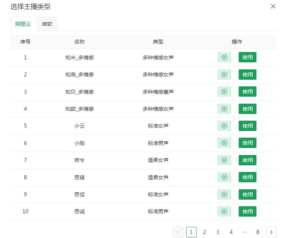The width and height of the screenshot is (282, 238).
Task: Play the sample for 若兮
Action: tap(224, 160)
